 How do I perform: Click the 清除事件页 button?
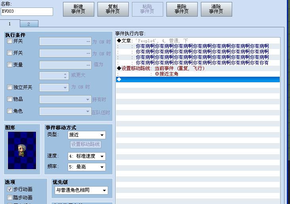click(x=216, y=9)
